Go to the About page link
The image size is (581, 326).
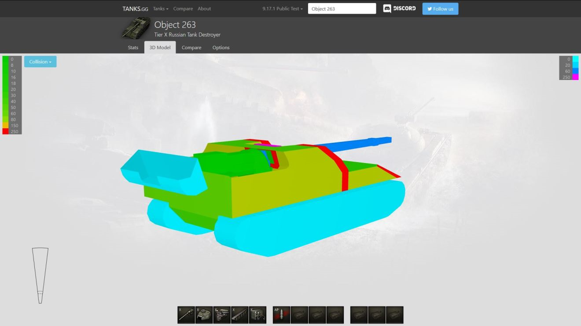tap(204, 9)
